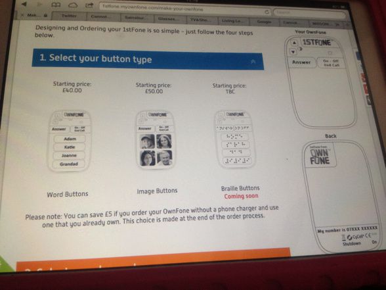The height and width of the screenshot is (290, 386).
Task: Switch to the Twitter tab
Action: 69,16
